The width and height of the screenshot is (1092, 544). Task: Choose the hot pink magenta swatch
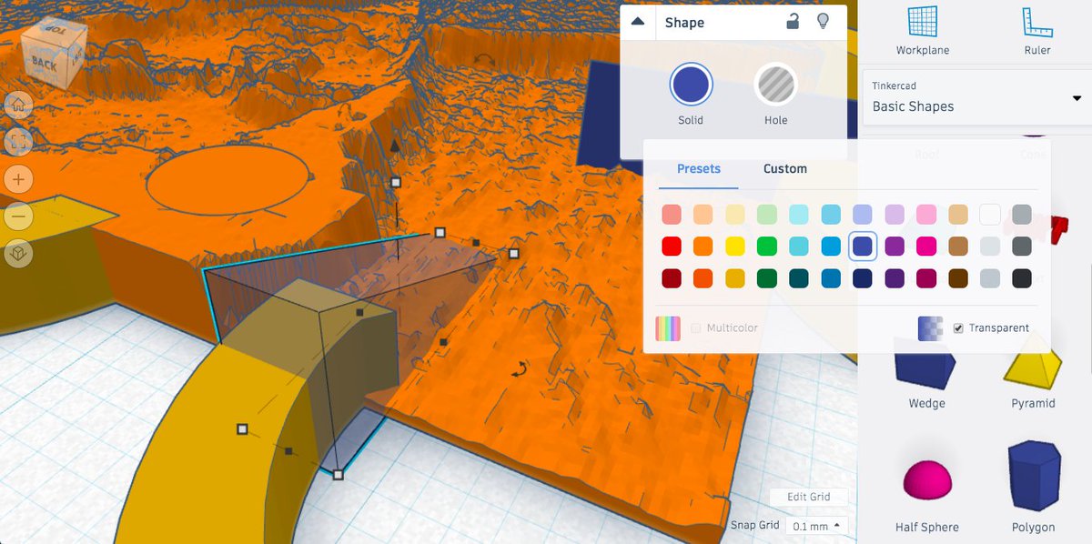point(926,247)
